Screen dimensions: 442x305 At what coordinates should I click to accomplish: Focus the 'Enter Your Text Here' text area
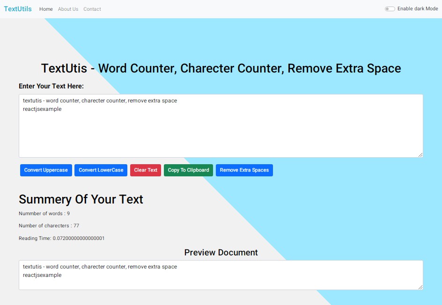221,126
